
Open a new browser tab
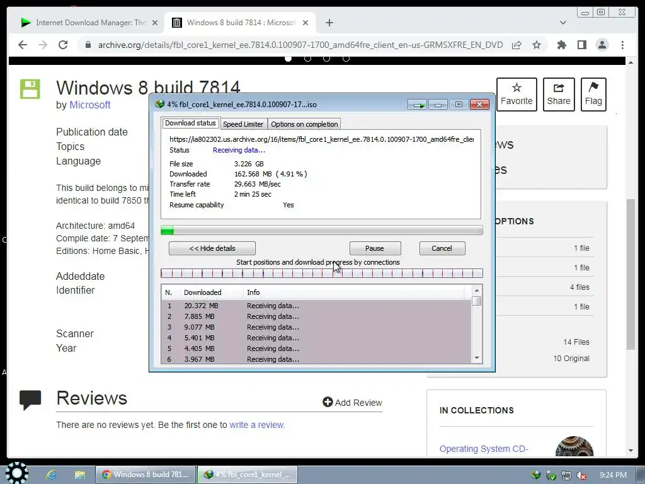[329, 23]
